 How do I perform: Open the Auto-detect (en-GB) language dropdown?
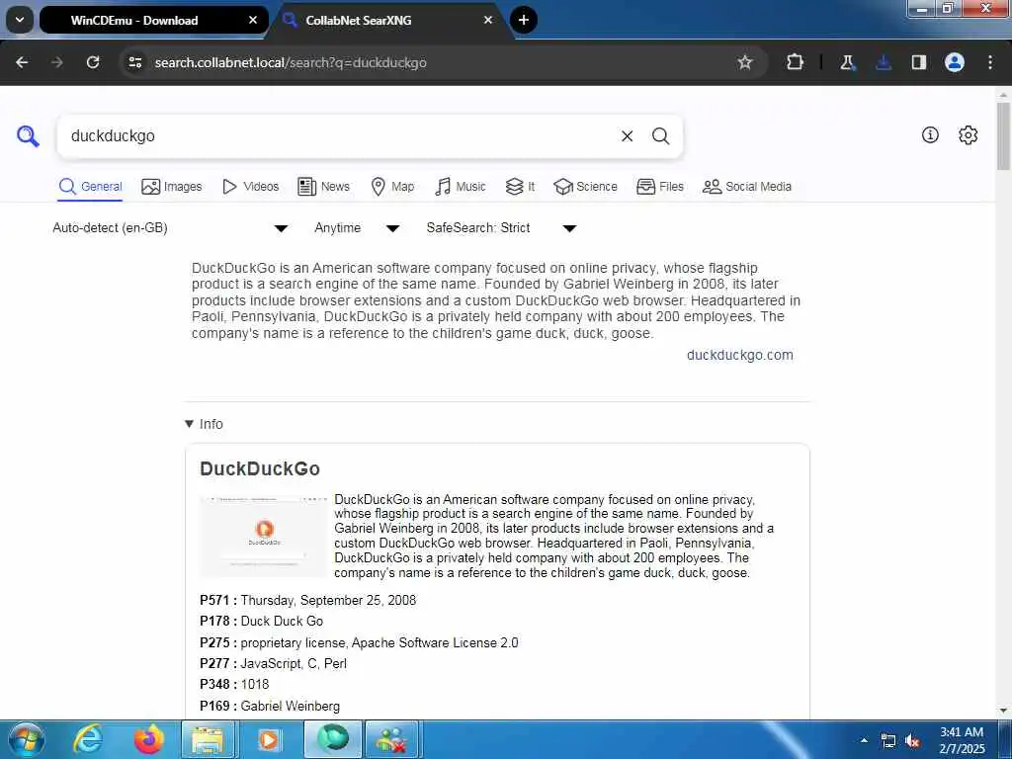(170, 228)
